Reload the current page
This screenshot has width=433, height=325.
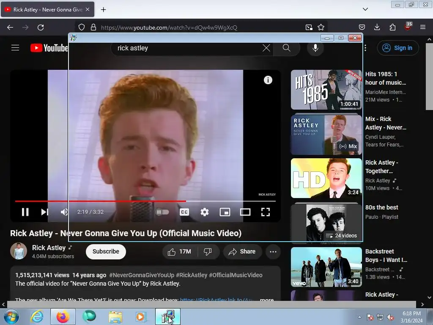41,28
